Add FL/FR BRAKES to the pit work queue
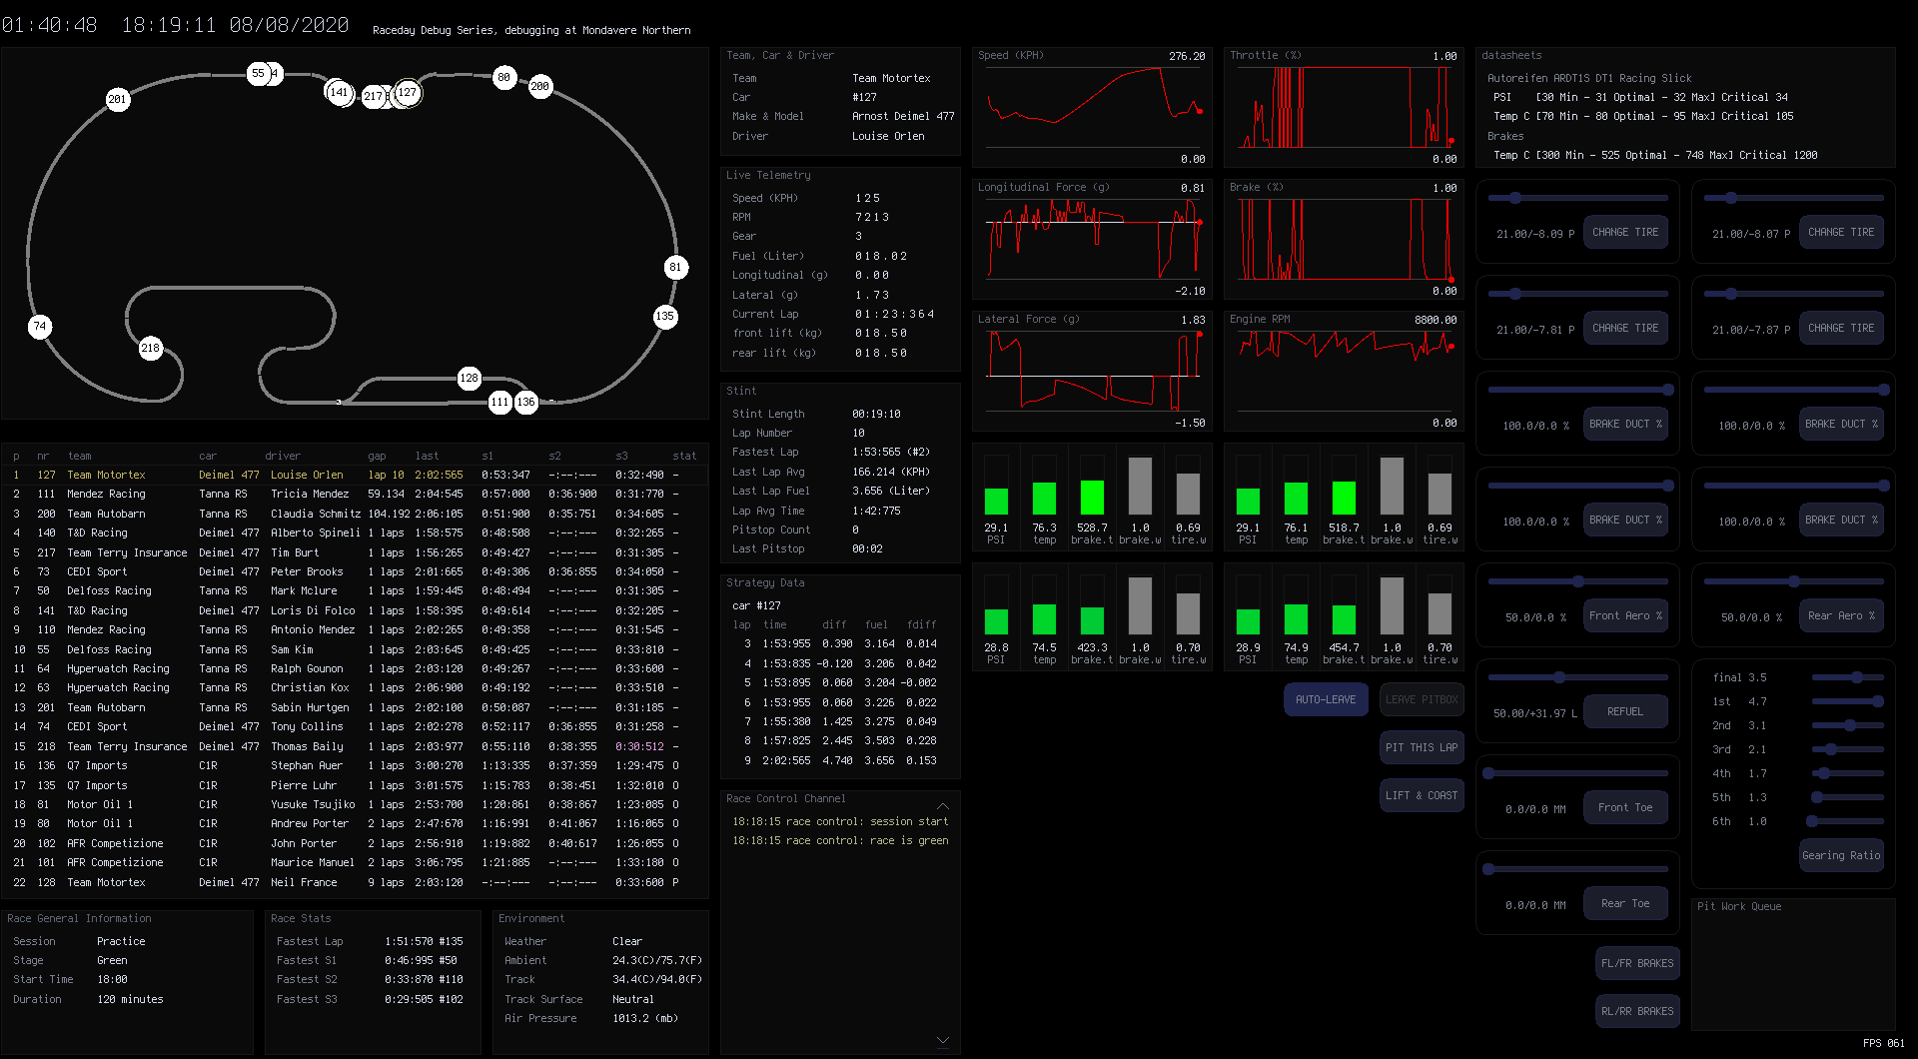1918x1059 pixels. pos(1637,963)
